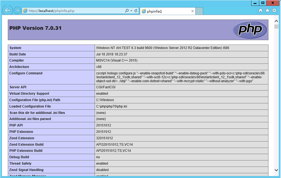Refresh the phpinfo page
The image size is (281, 178).
136,11
